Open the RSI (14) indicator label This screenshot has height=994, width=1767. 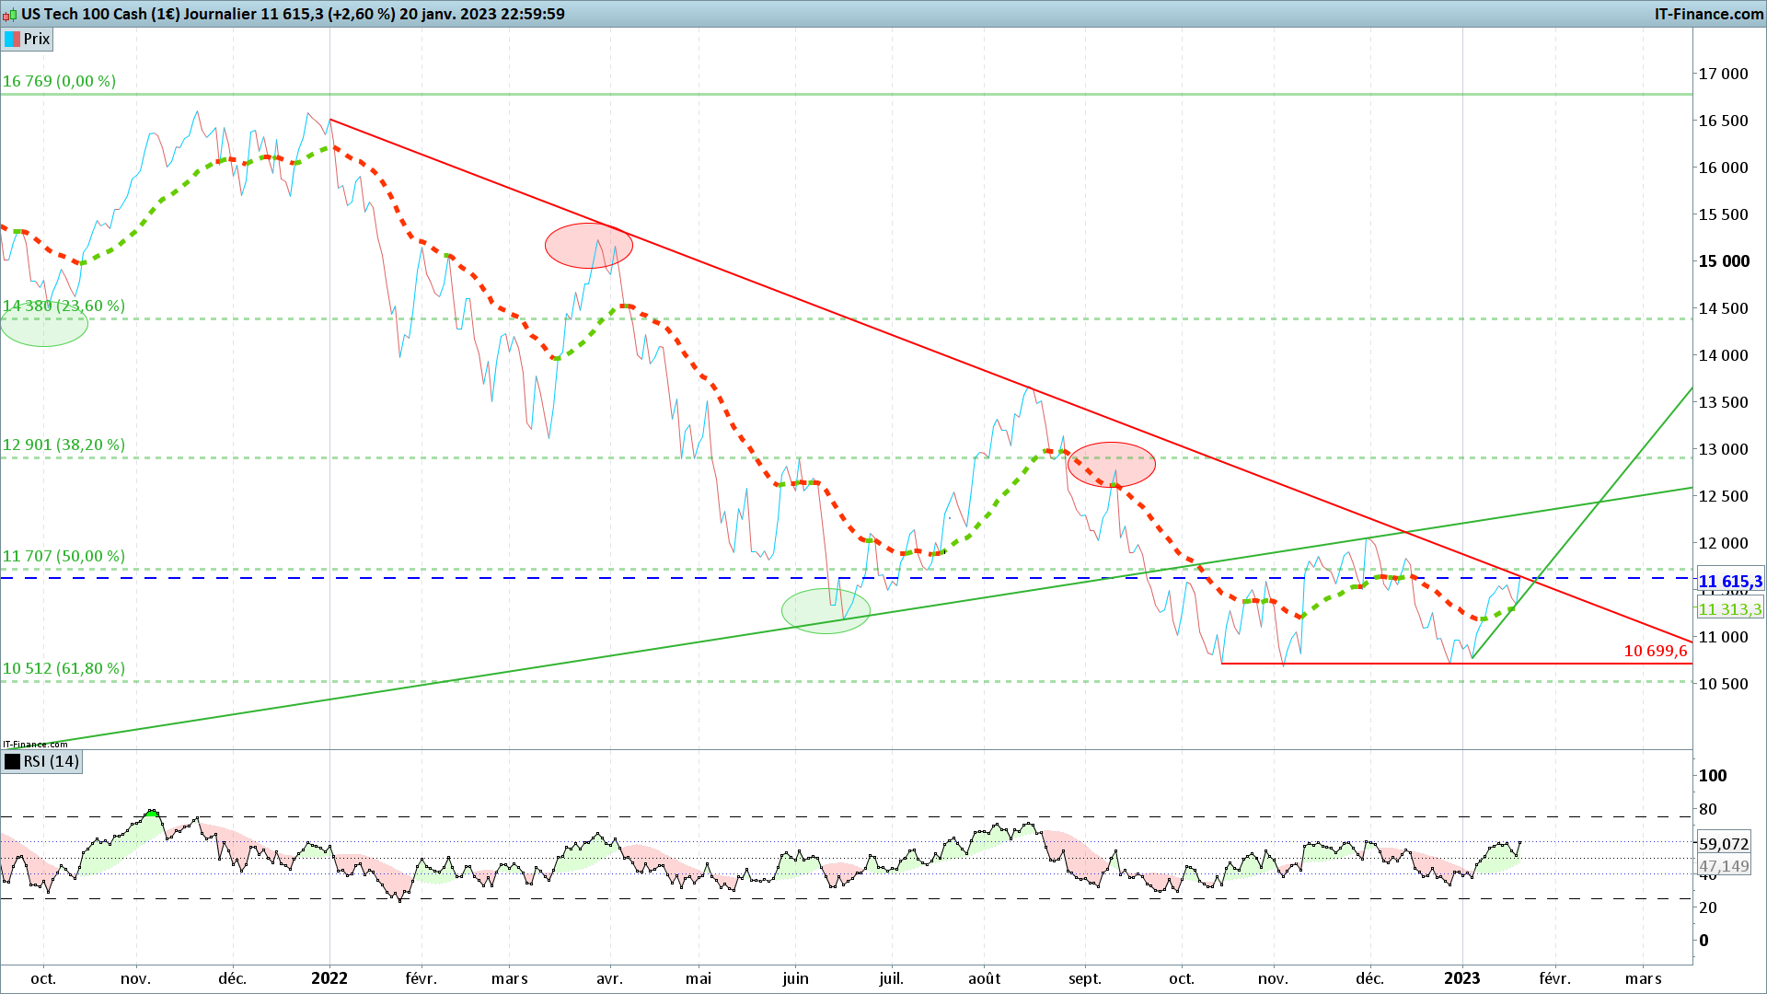(52, 762)
